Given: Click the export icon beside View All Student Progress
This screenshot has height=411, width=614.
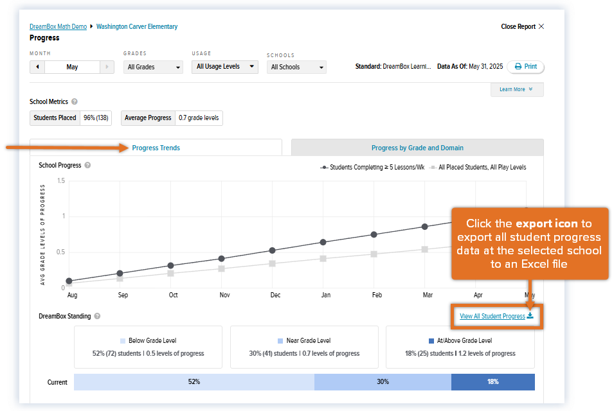Looking at the screenshot, I should 531,316.
